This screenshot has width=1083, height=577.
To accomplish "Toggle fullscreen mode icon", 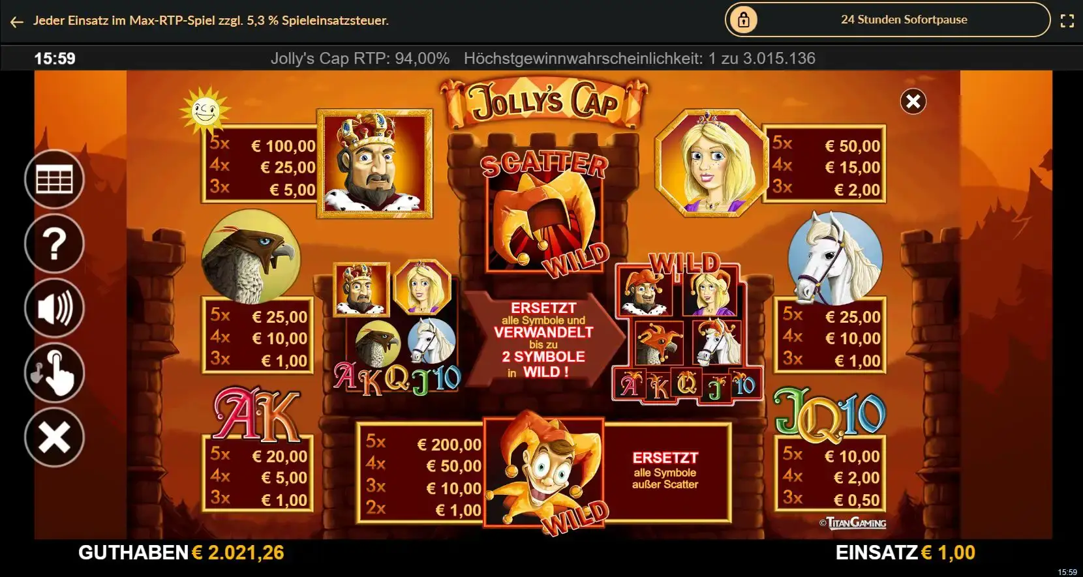I will coord(1067,21).
